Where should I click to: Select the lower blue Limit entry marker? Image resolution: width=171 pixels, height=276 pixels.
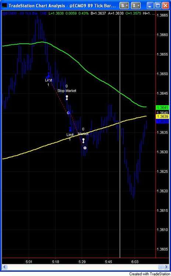70,130
